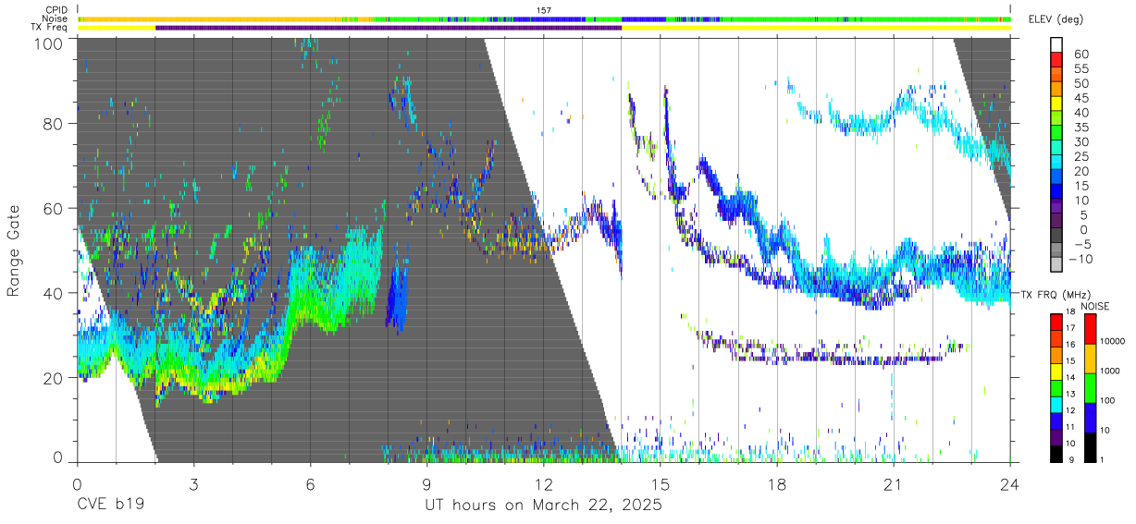Click the x-axis tick label 9
The image size is (1136, 524).
point(426,484)
